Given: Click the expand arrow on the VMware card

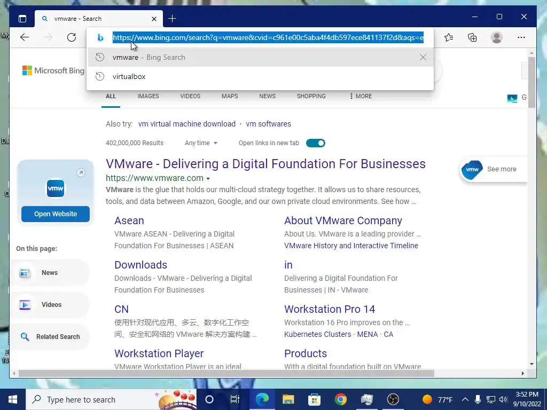Looking at the screenshot, I should (x=81, y=172).
